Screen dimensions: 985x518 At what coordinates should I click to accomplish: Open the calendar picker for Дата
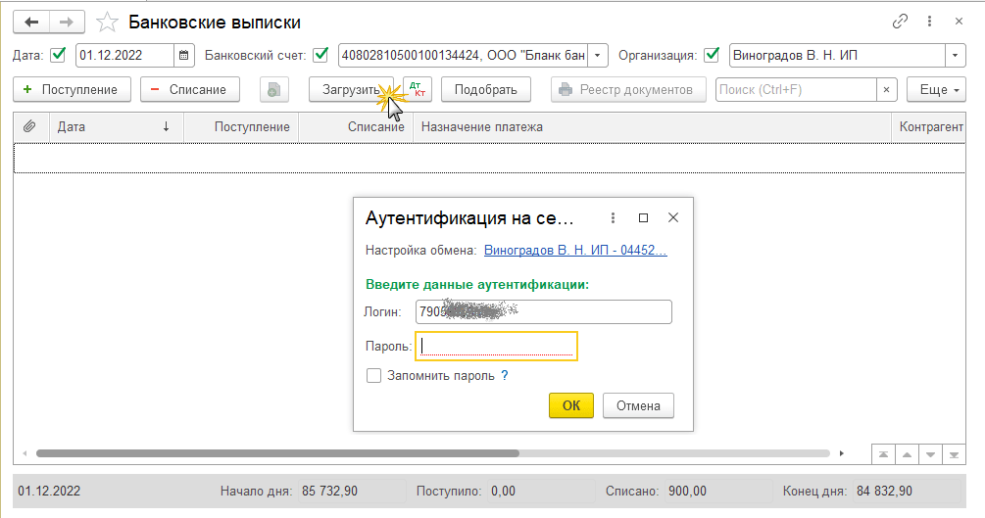point(183,55)
